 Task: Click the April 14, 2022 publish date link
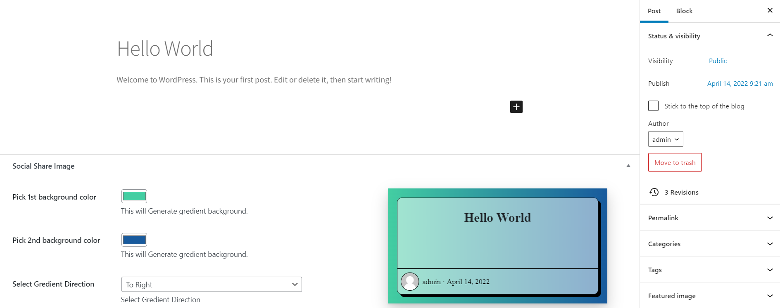(740, 83)
